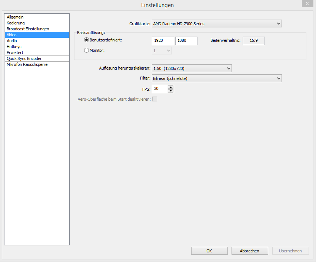Go to Erweitert settings
The image size is (316, 262).
click(37, 53)
